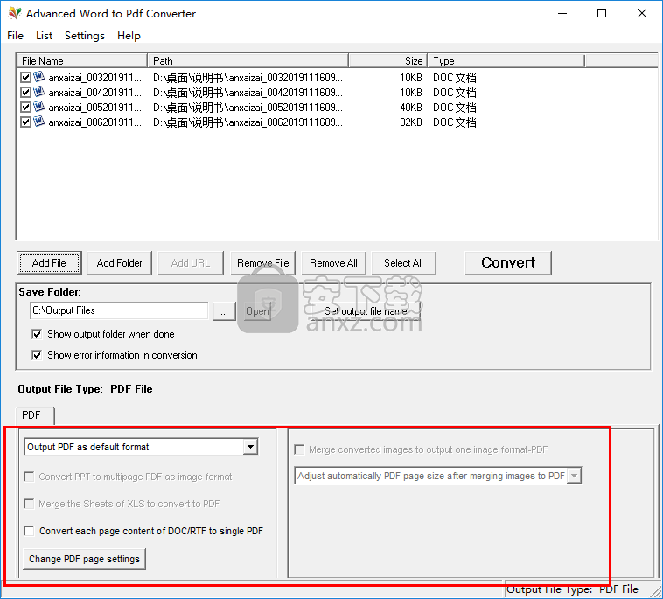Click the Open save folder button
Viewport: 663px width, 599px height.
click(257, 311)
